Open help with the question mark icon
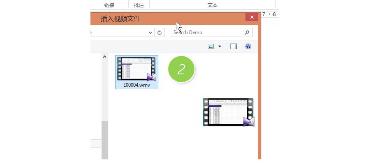The image size is (370, 161). 248,46
